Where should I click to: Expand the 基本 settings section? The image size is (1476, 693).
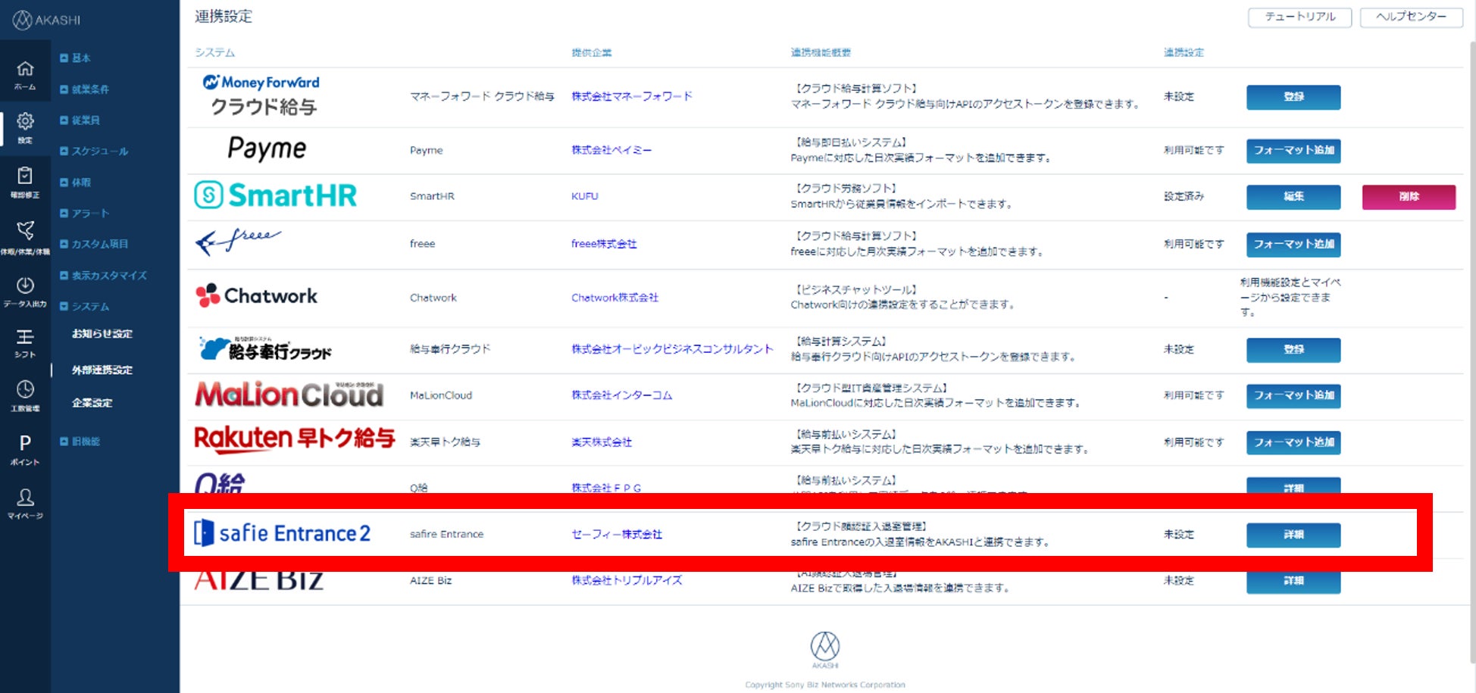[75, 58]
